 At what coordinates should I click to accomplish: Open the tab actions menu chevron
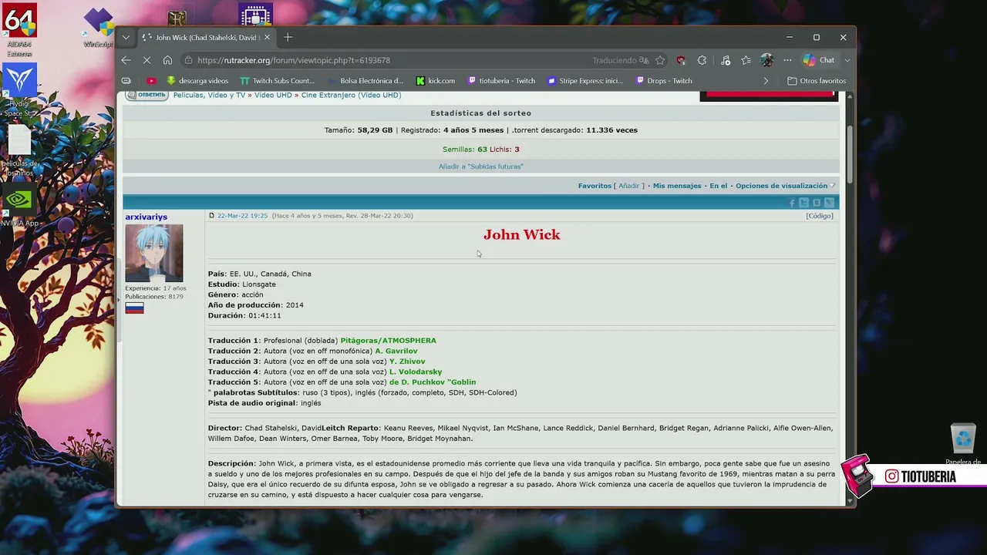[126, 37]
